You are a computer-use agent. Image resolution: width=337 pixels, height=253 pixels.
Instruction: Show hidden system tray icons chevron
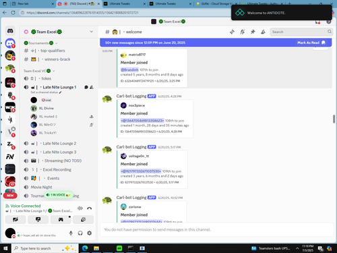297,248
